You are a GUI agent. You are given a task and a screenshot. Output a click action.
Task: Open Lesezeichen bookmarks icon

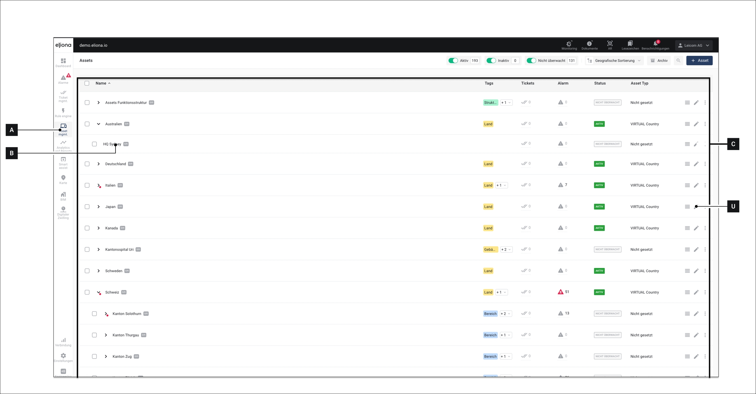(x=630, y=45)
